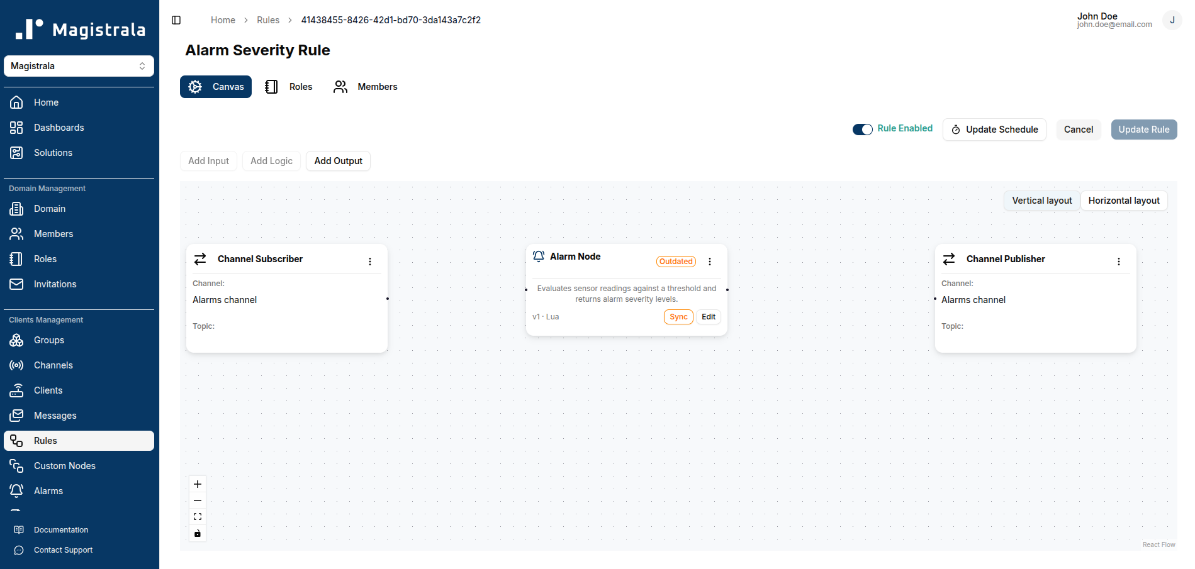Click Add Logic button
The image size is (1195, 569).
pos(271,161)
